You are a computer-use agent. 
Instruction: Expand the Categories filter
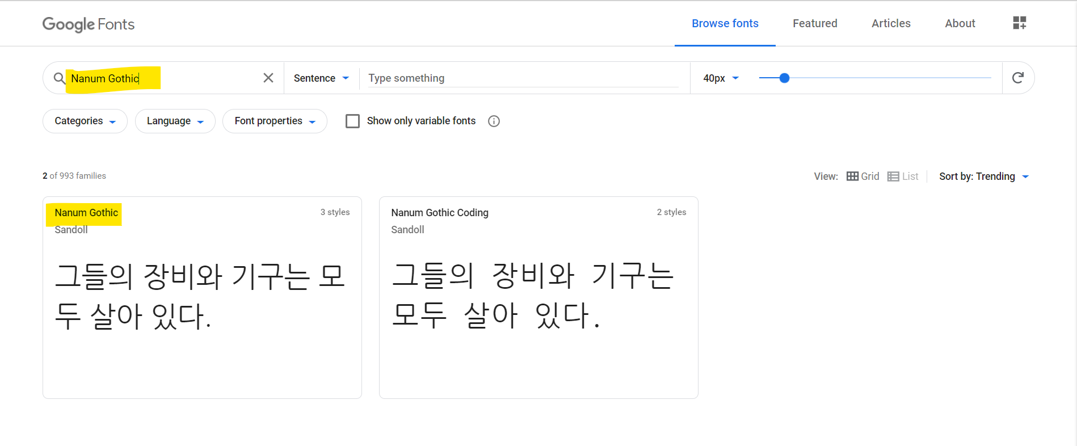tap(85, 121)
